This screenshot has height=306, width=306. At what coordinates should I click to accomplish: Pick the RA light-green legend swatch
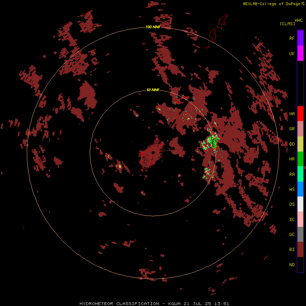[x=300, y=174]
